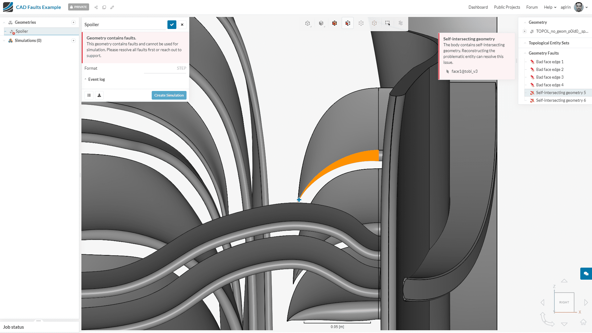The height and width of the screenshot is (333, 592).
Task: Open the Dashboard page
Action: [478, 7]
